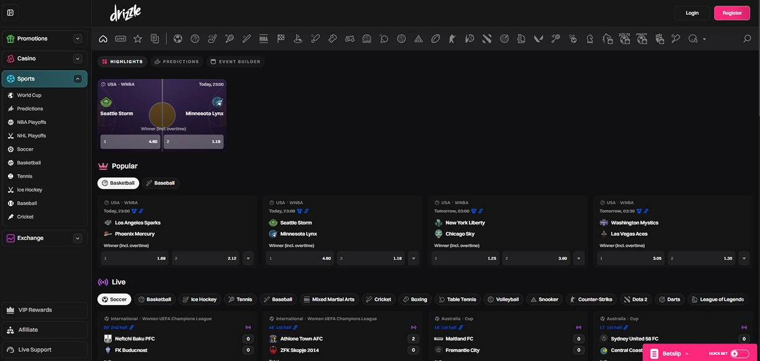Pick Seattle Storm 4.60 in highlight card
760x361 pixels.
click(130, 141)
